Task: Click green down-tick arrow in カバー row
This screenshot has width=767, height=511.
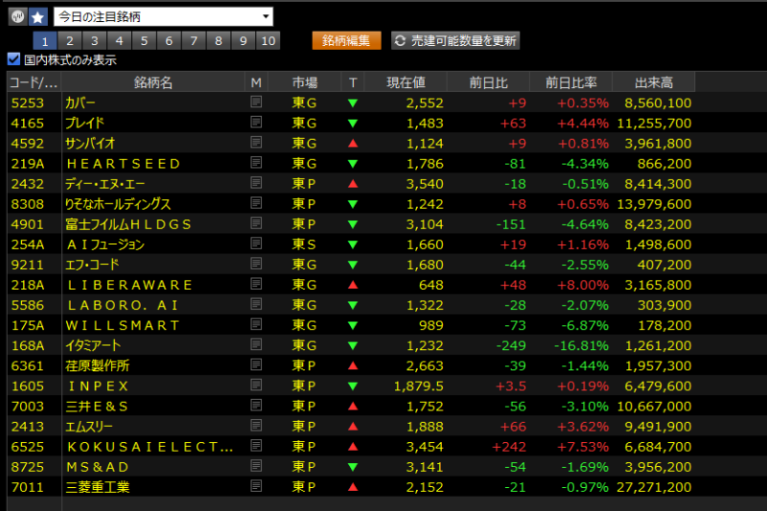Action: (353, 104)
